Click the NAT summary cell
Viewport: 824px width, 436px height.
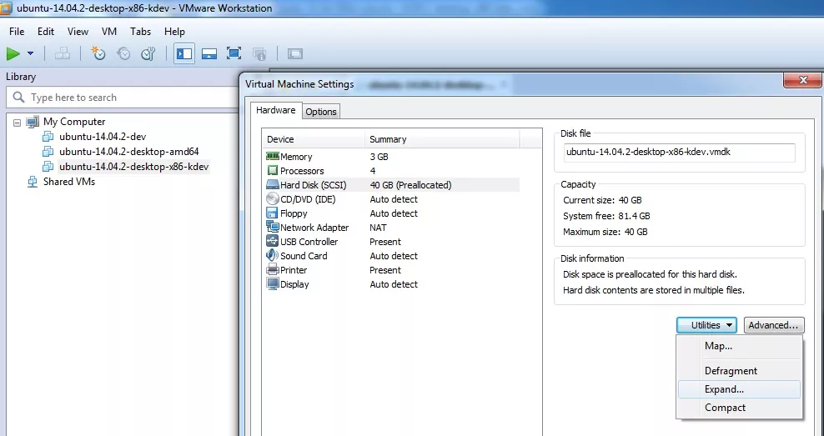pos(378,228)
